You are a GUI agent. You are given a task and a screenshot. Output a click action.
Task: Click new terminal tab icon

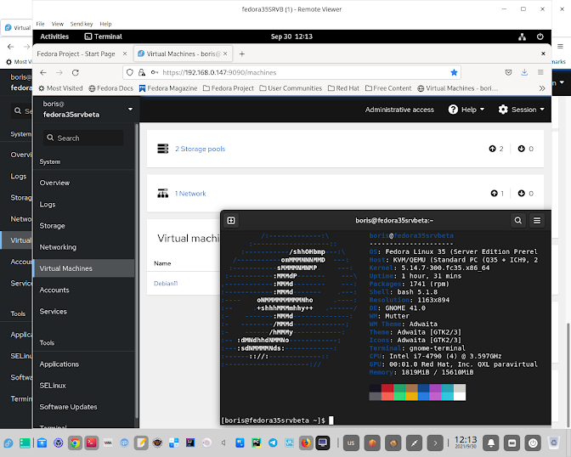(231, 220)
